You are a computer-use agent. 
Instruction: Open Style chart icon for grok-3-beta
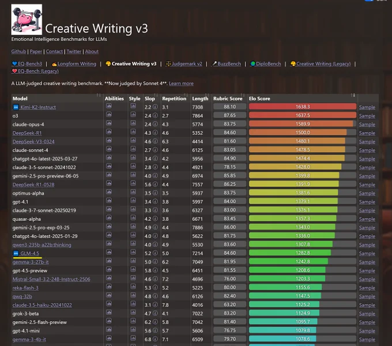[133, 313]
